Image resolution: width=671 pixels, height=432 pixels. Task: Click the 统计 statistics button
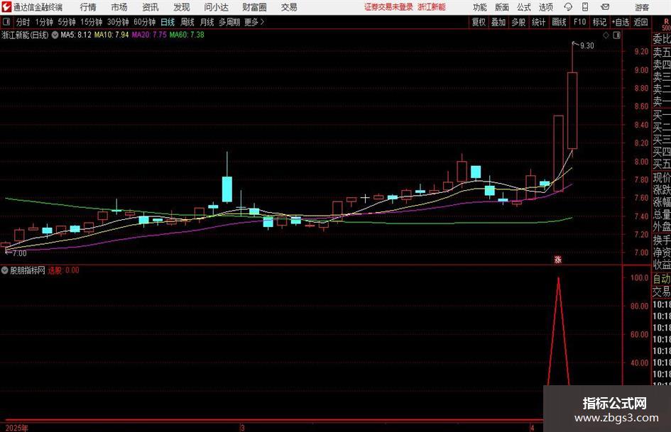click(538, 22)
